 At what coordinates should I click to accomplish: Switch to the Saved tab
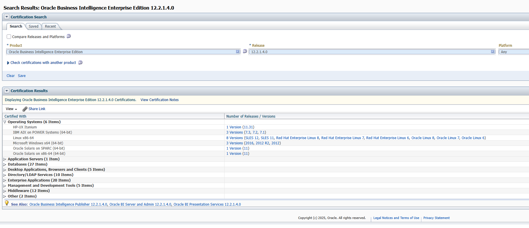[33, 26]
